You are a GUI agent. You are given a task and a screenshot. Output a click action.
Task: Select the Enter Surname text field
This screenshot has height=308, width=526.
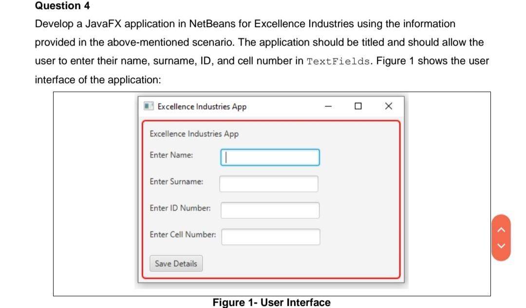(269, 183)
